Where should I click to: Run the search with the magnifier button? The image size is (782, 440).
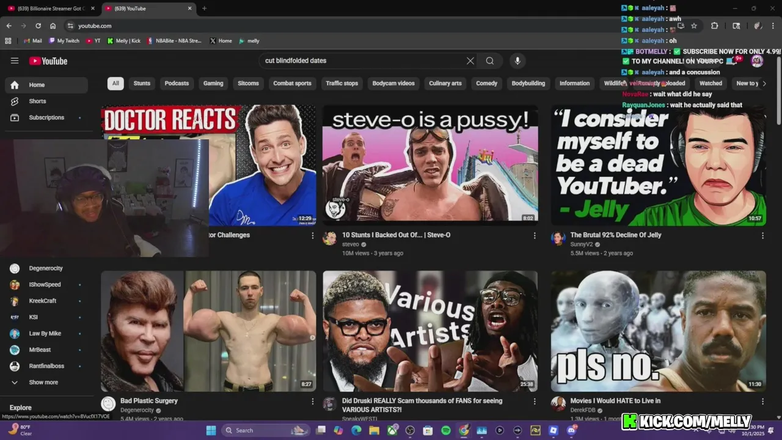pyautogui.click(x=490, y=61)
